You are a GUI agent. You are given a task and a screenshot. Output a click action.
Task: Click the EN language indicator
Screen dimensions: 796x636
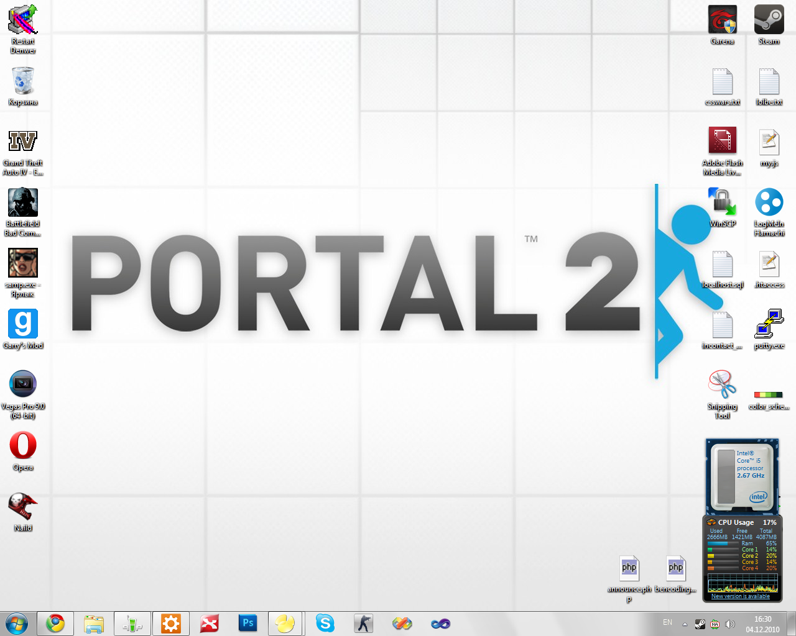point(667,622)
